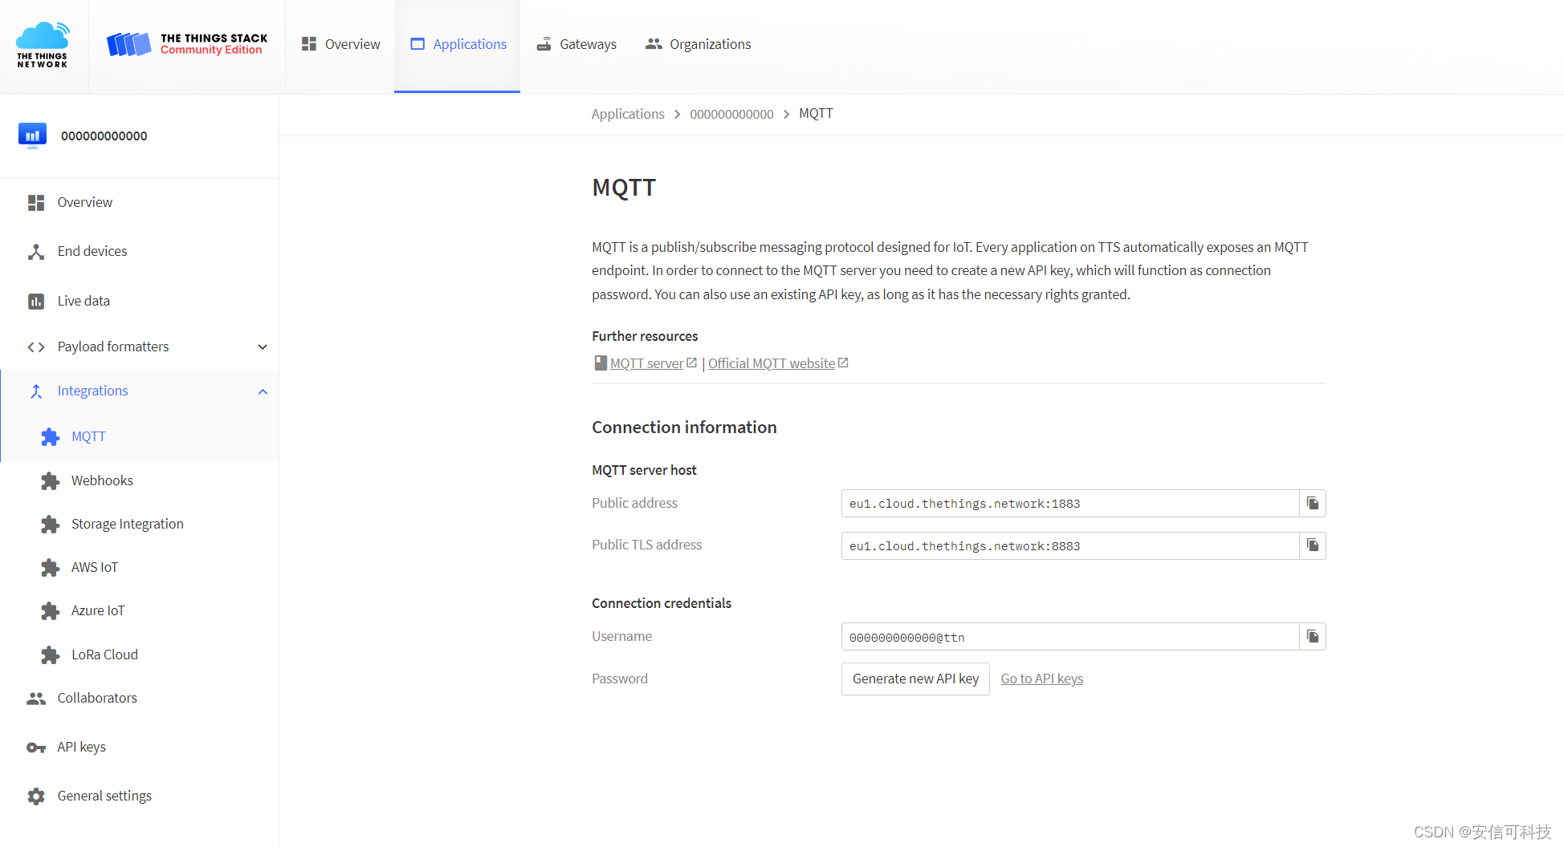Click the application 000000000000 icon in sidebar
Image resolution: width=1564 pixels, height=847 pixels.
click(x=32, y=136)
